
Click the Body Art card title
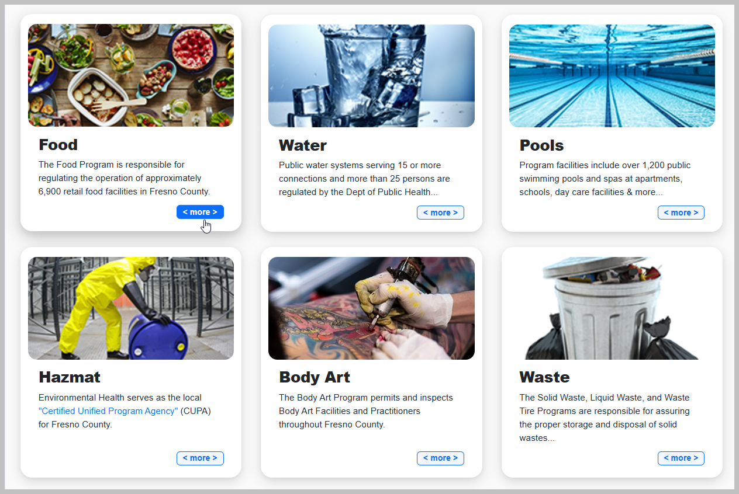[315, 377]
